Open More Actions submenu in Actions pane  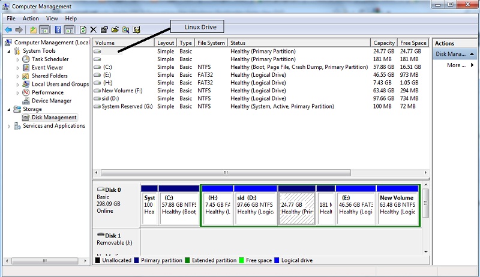460,65
